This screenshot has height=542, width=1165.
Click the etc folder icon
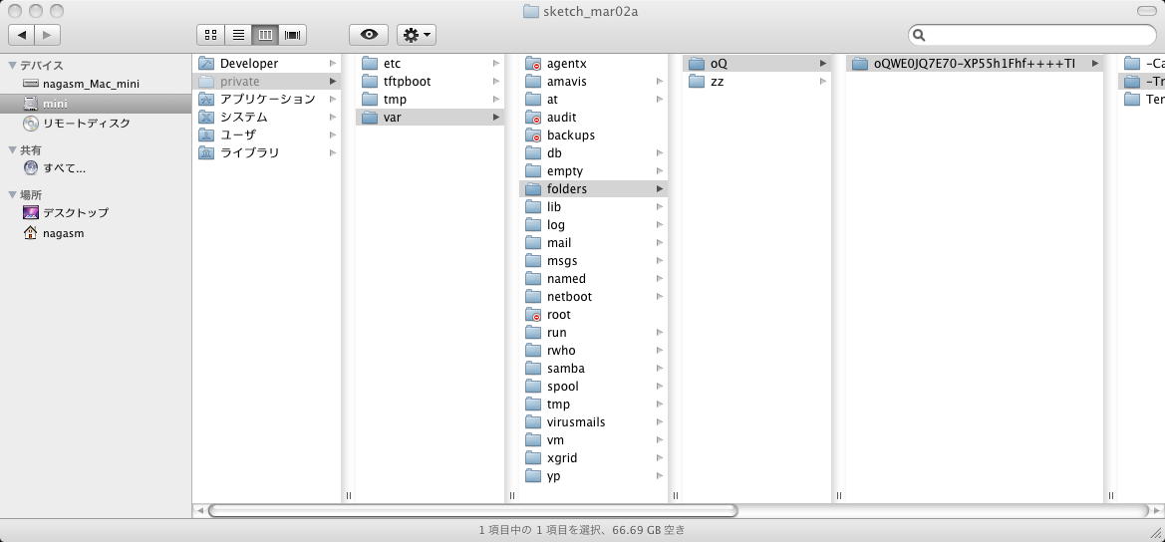370,63
